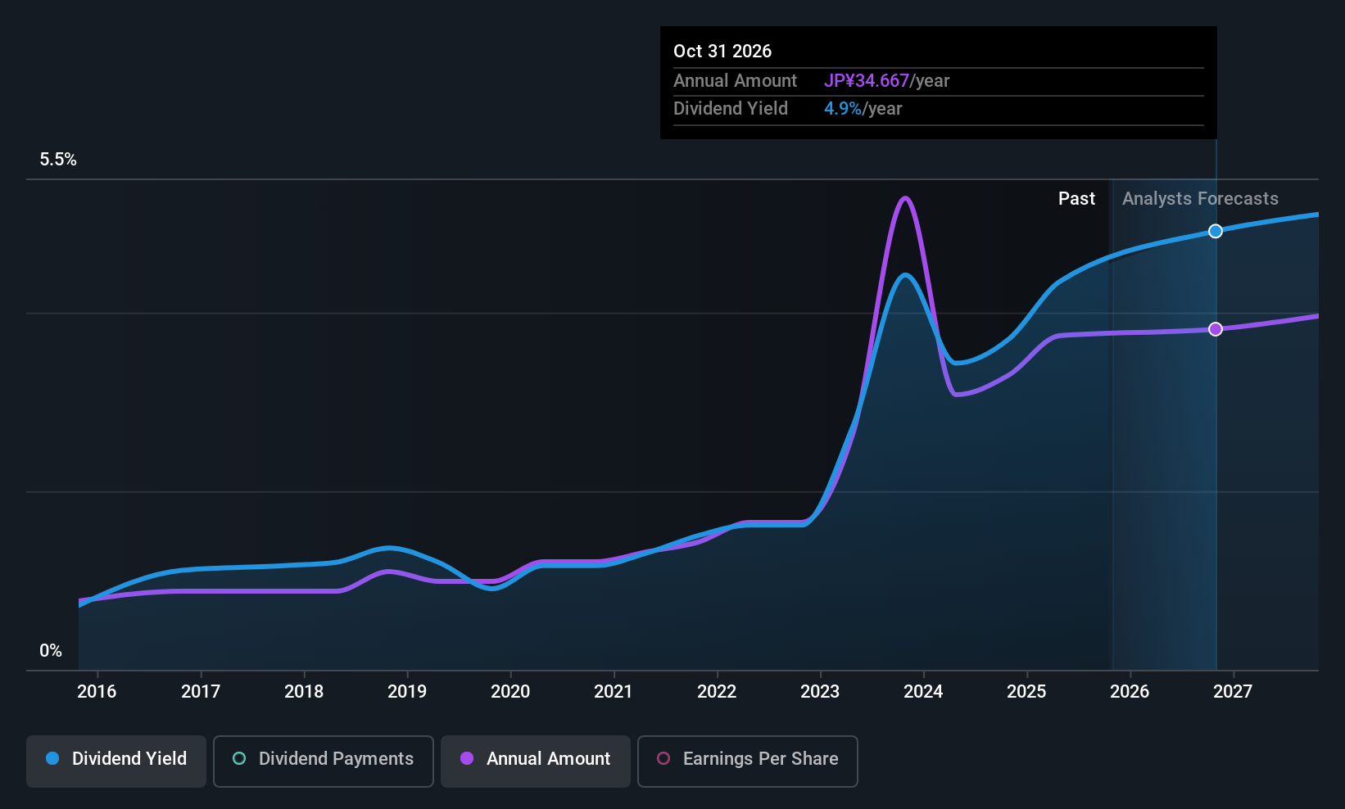1345x809 pixels.
Task: Click the 5.5% y-axis label
Action: click(x=58, y=160)
